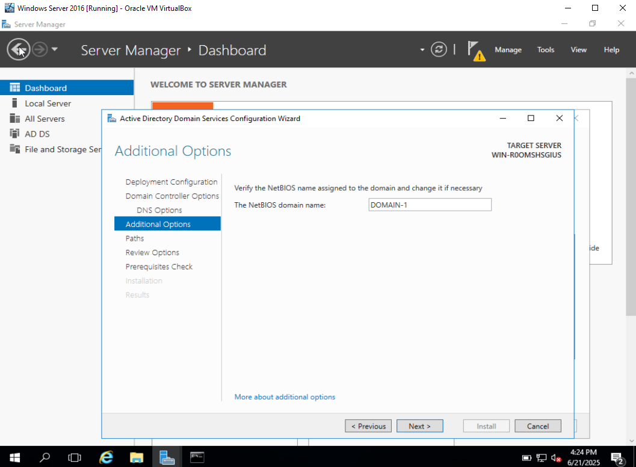The image size is (636, 467).
Task: Open the Tools menu
Action: tap(546, 50)
